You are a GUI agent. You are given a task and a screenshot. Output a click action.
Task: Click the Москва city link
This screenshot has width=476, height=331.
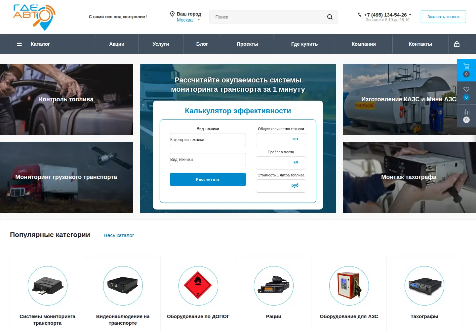tap(185, 20)
